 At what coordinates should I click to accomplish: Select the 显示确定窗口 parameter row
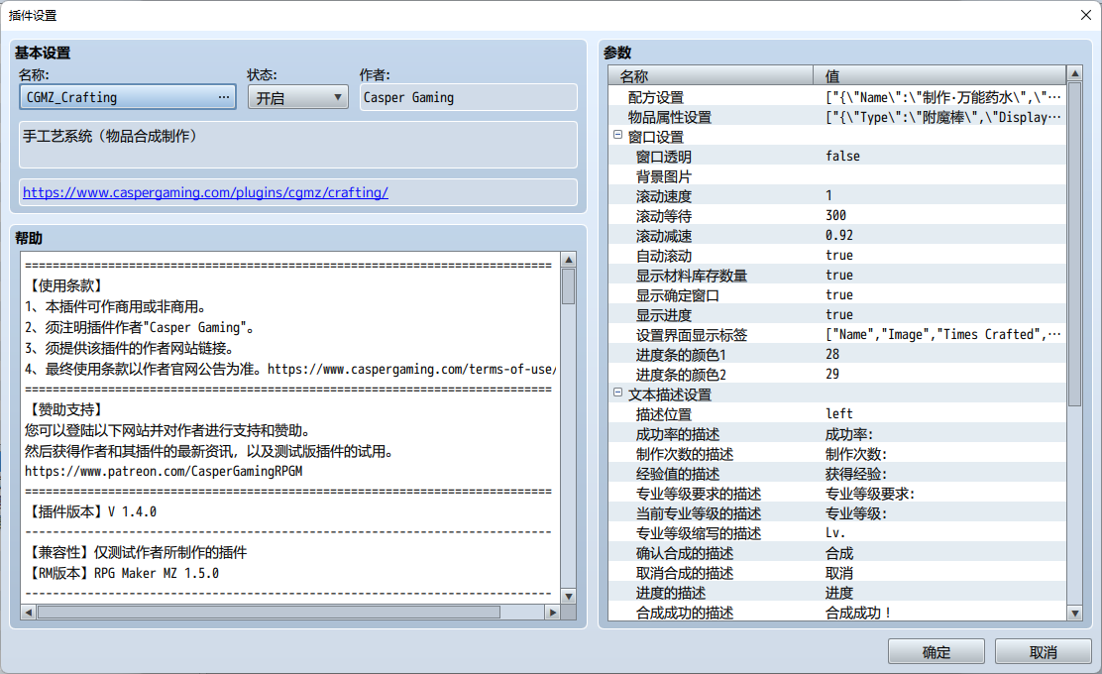point(837,295)
